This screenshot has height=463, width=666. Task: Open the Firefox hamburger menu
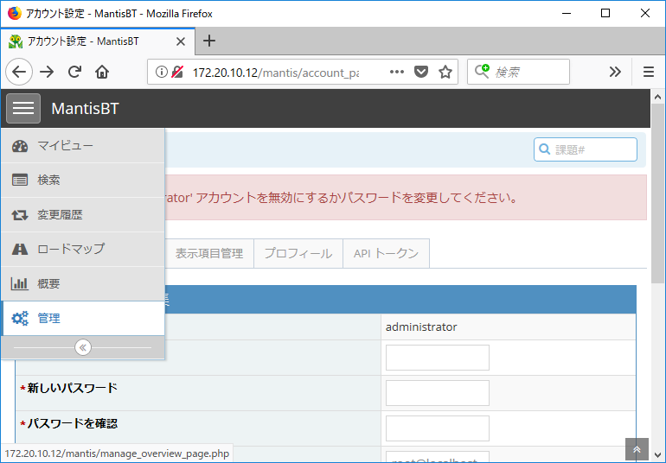[x=648, y=72]
